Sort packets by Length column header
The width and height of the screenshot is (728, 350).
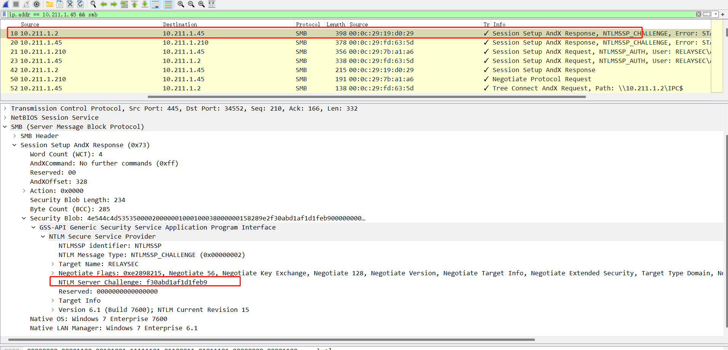[336, 24]
